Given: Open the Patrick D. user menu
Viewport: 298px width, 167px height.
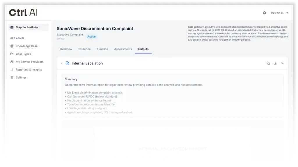Looking at the screenshot, I should click(x=279, y=13).
